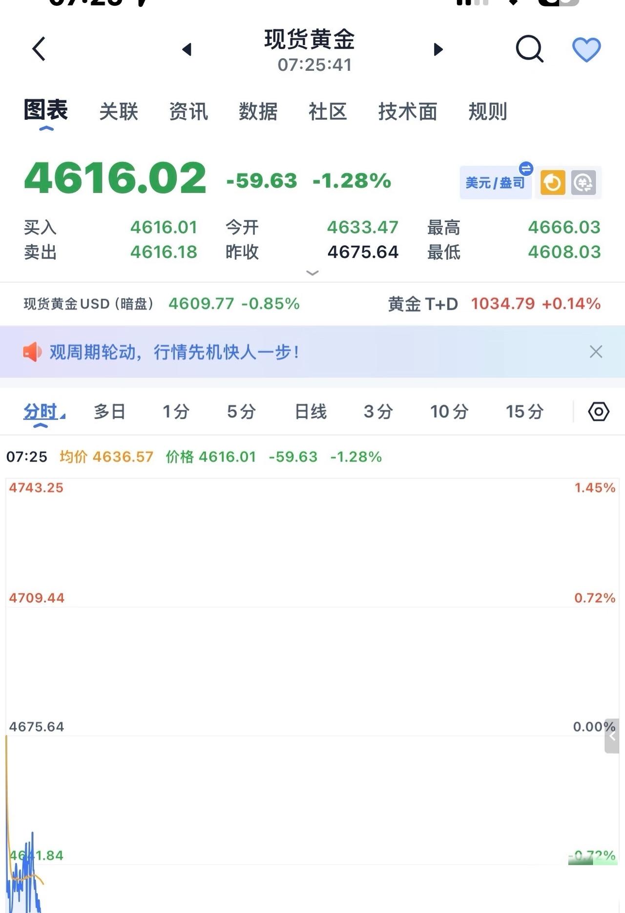Select the 10分 chart period
The height and width of the screenshot is (913, 625).
pyautogui.click(x=449, y=412)
